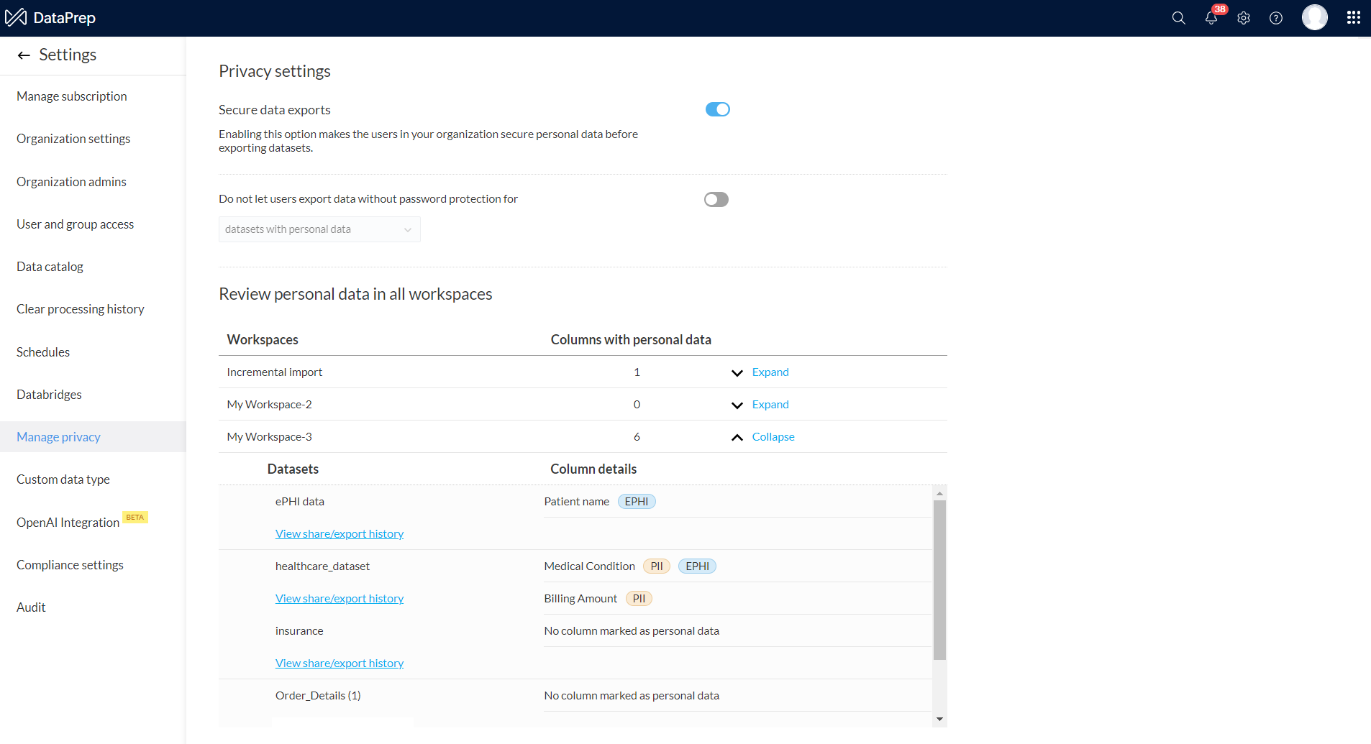Open Organization settings

click(x=73, y=139)
